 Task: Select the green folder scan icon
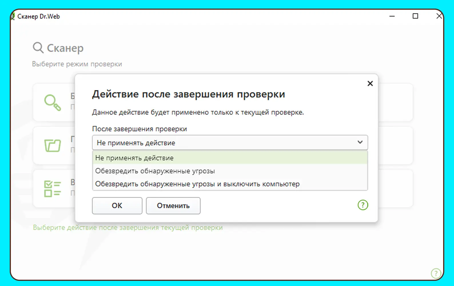tap(53, 145)
